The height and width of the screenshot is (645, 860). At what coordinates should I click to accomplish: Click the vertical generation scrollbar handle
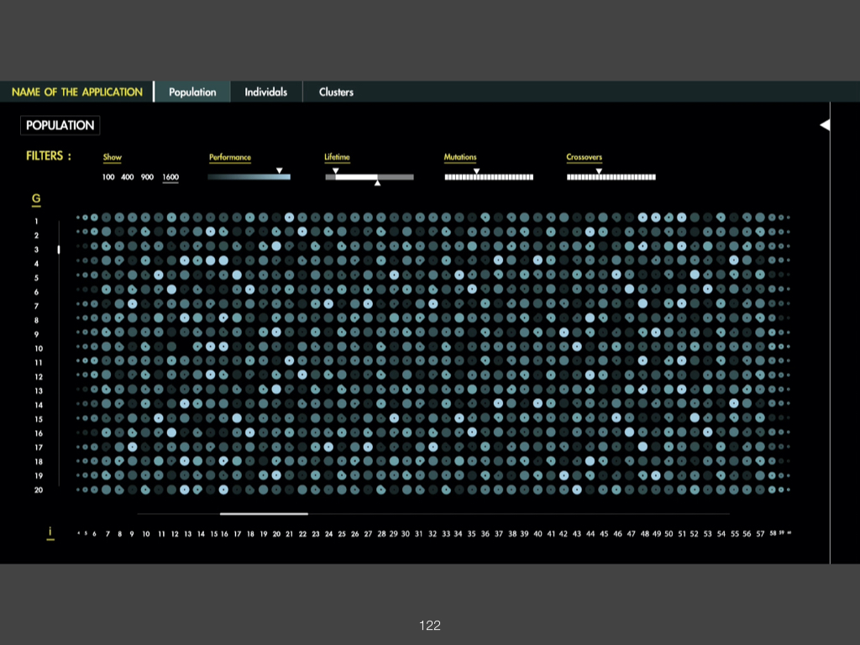coord(59,249)
